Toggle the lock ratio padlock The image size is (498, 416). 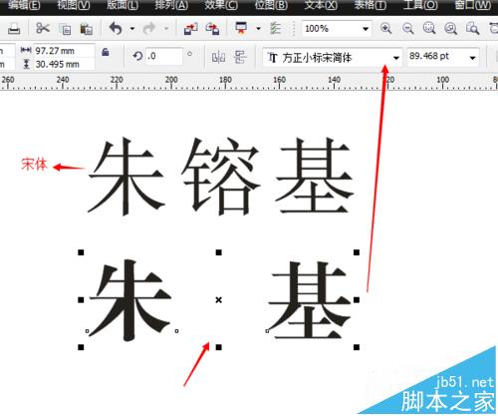[106, 52]
